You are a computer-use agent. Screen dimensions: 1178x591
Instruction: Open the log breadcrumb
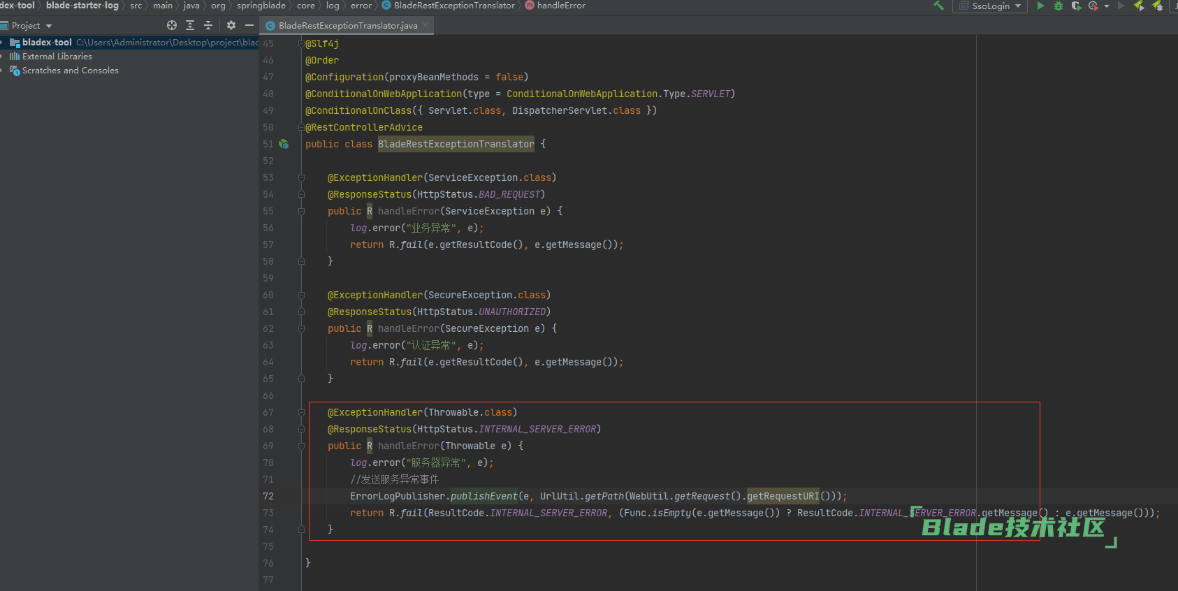pos(333,6)
